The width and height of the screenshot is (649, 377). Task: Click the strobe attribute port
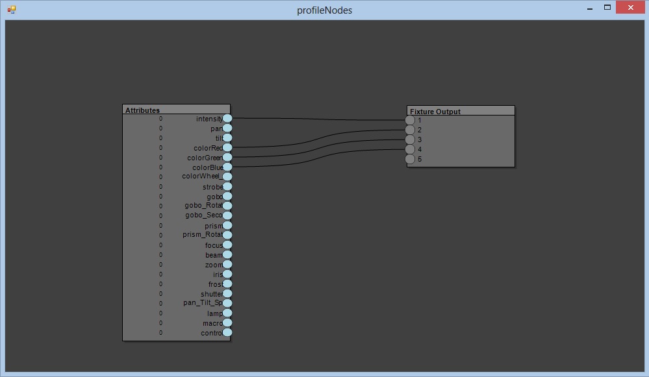pos(227,187)
